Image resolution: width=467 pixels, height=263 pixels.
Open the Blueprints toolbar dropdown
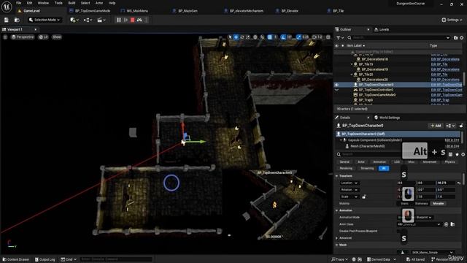click(88, 20)
